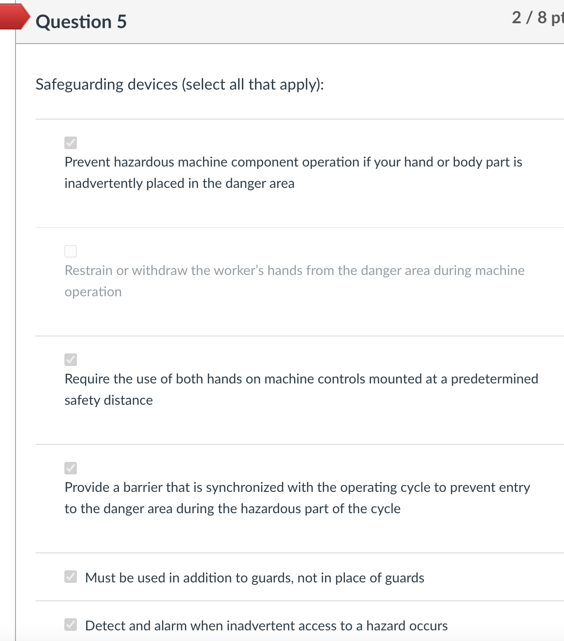This screenshot has height=641, width=564.
Task: Select the 'Must be used in addition to guards' text
Action: [x=254, y=578]
